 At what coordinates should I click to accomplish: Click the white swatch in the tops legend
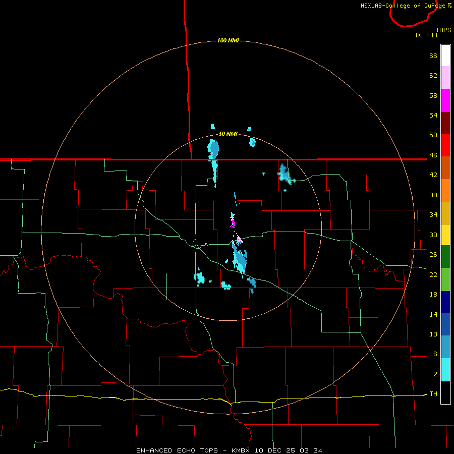[445, 55]
